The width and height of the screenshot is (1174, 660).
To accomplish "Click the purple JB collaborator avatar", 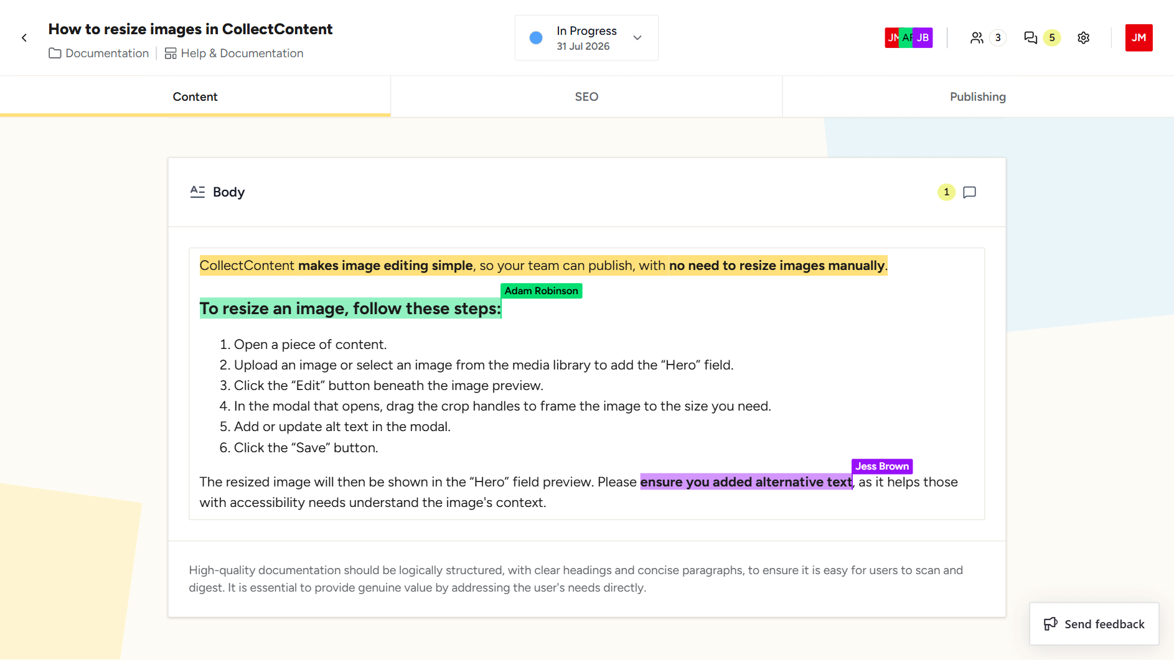I will point(923,38).
